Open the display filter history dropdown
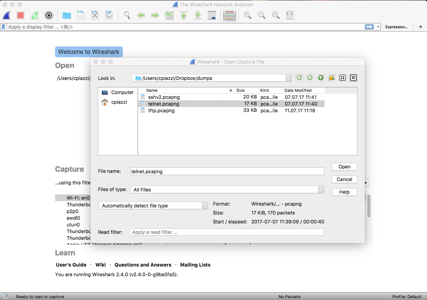The height and width of the screenshot is (300, 427). tap(378, 27)
